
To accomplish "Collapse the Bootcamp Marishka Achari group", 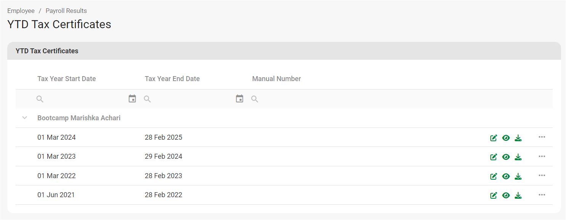I will pyautogui.click(x=25, y=118).
